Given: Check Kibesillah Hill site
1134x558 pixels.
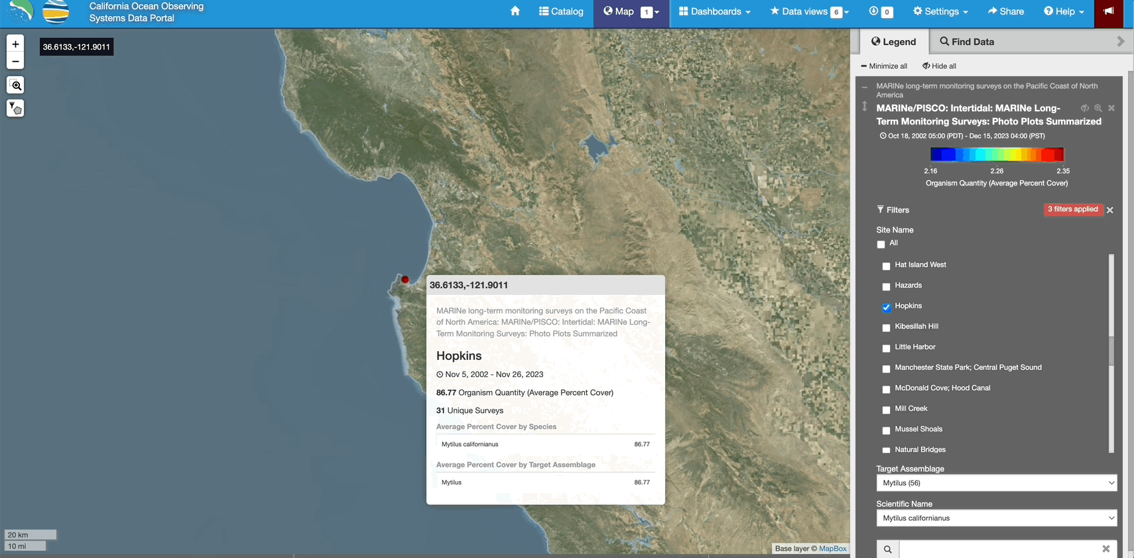Looking at the screenshot, I should (886, 327).
